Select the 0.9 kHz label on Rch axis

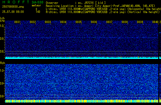click(x=2, y=83)
